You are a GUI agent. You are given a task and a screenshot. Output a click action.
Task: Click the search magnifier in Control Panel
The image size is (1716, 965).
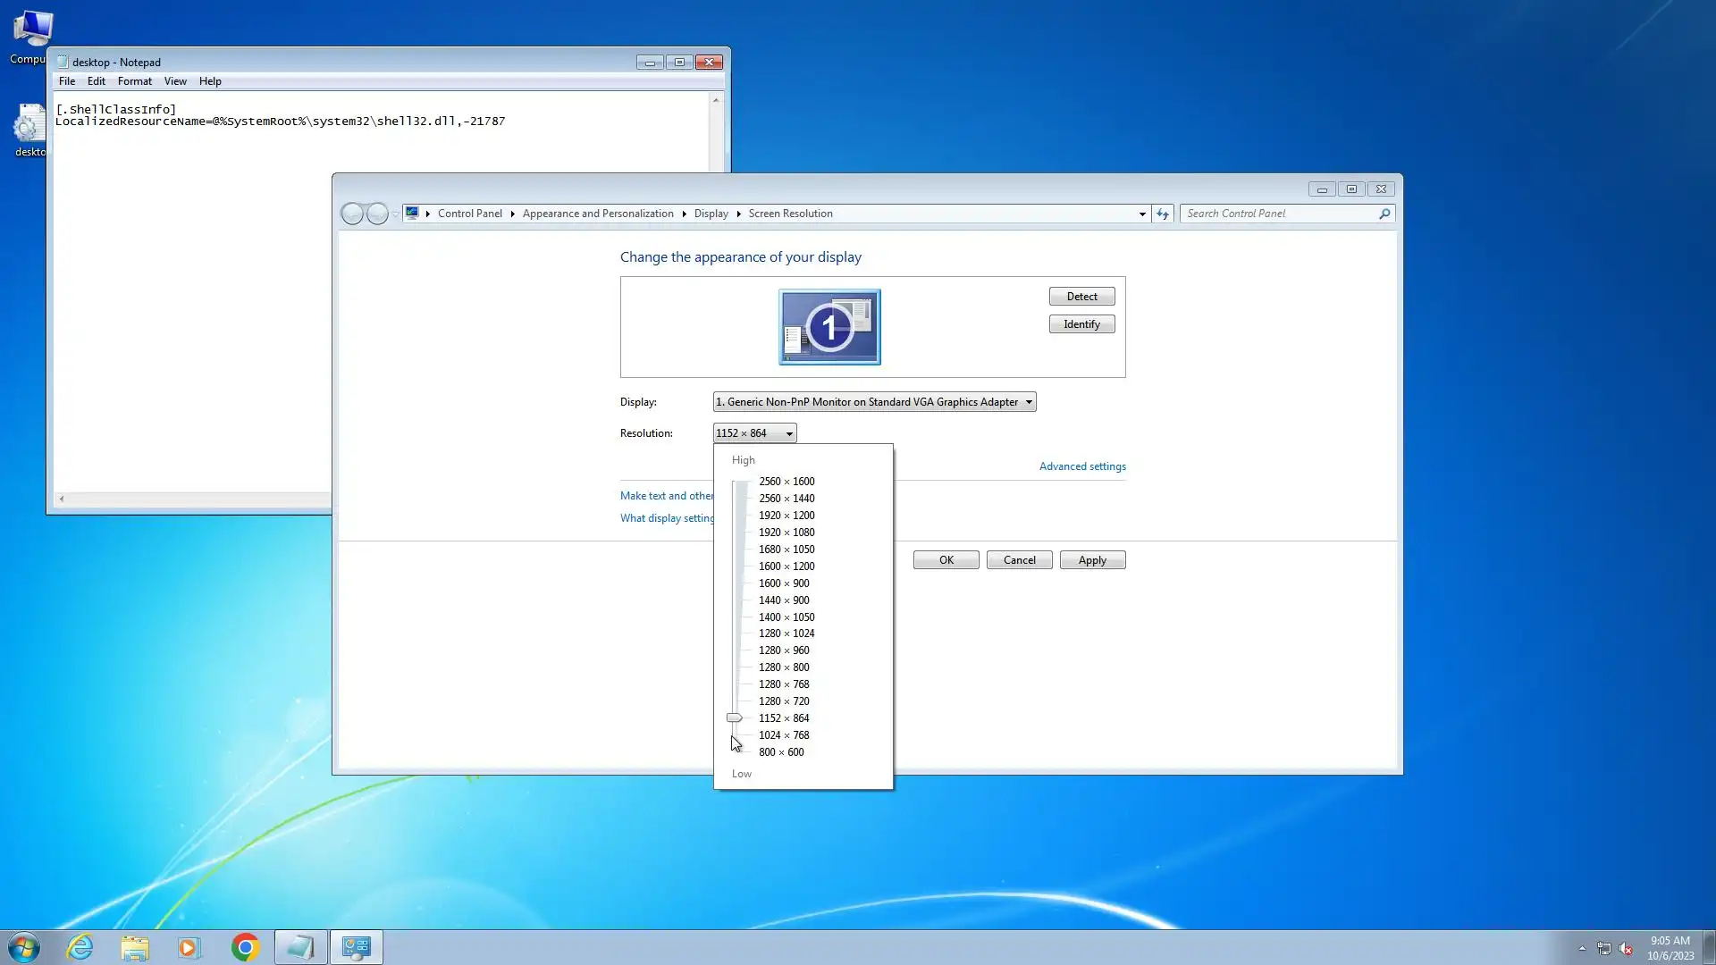(1384, 214)
